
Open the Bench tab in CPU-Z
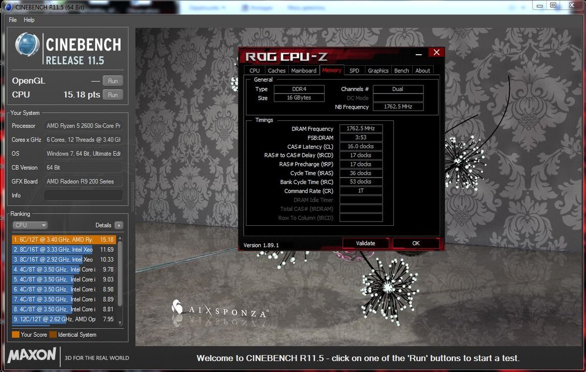(x=402, y=70)
